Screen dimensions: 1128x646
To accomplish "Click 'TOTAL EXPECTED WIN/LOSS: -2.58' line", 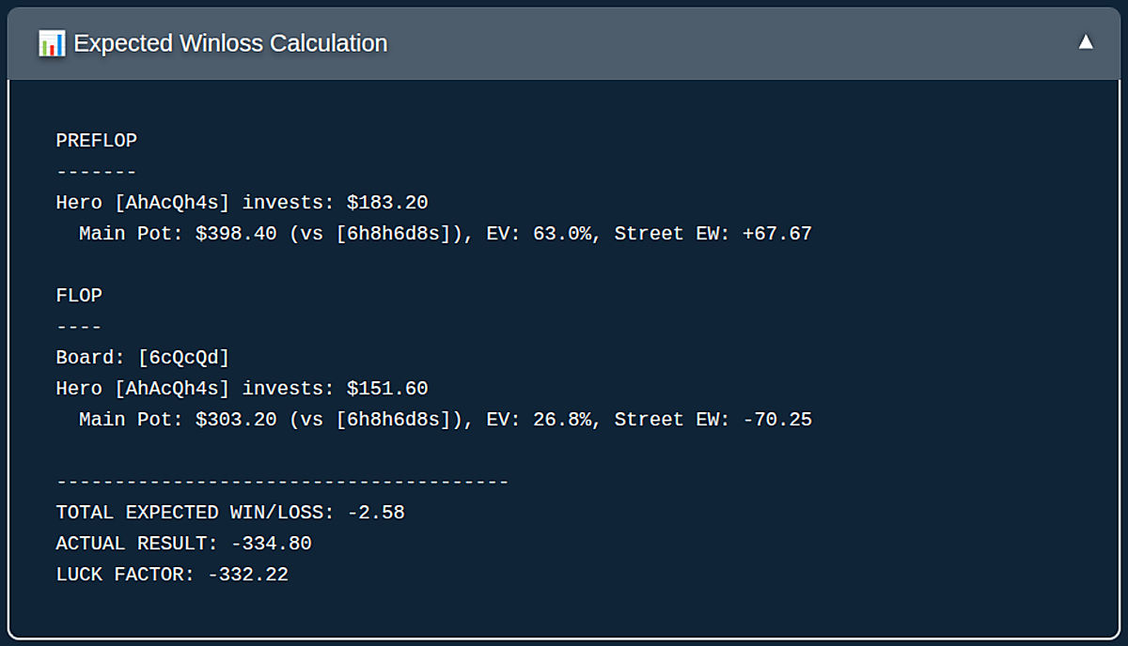I will pos(230,513).
